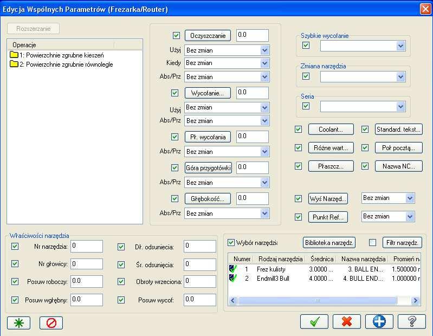Open the Biblioteka narzędz. button
The image size is (433, 336).
[x=329, y=243]
